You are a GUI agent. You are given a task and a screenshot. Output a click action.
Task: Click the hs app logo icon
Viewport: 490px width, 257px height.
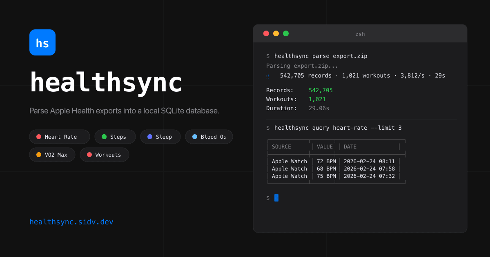click(x=42, y=42)
